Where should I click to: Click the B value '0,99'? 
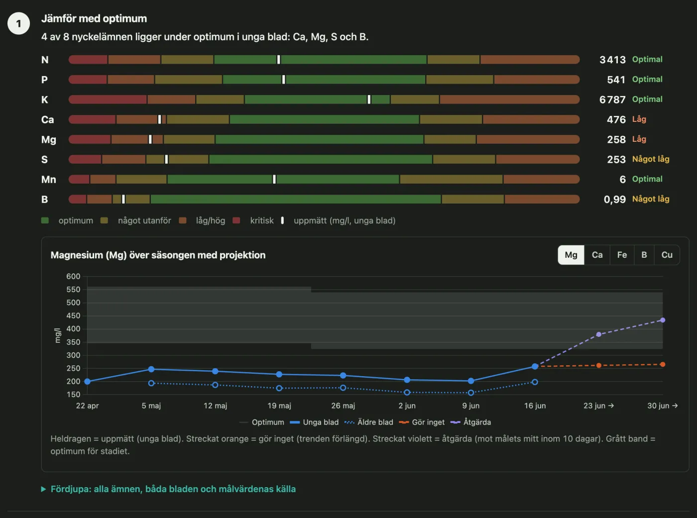point(615,199)
